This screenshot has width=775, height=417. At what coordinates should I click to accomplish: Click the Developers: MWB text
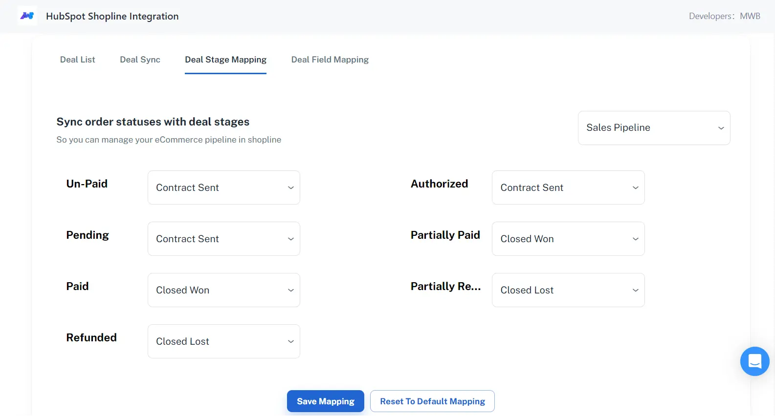[x=724, y=16]
